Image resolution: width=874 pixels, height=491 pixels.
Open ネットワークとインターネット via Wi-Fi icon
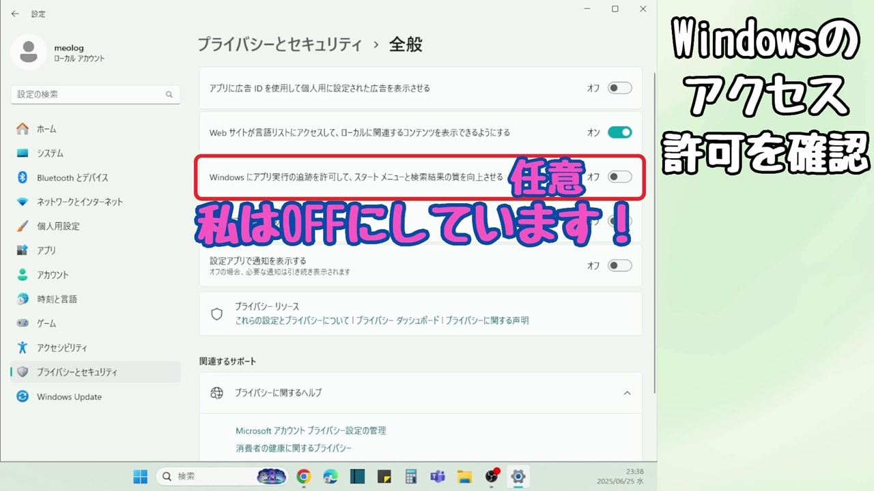click(23, 202)
